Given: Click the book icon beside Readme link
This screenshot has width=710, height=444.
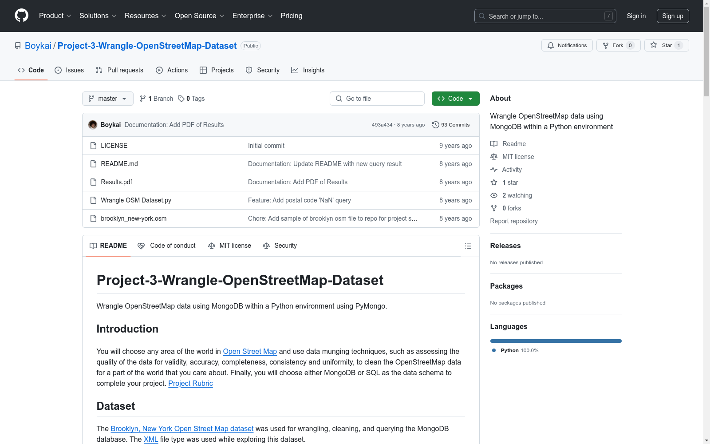Looking at the screenshot, I should [494, 144].
